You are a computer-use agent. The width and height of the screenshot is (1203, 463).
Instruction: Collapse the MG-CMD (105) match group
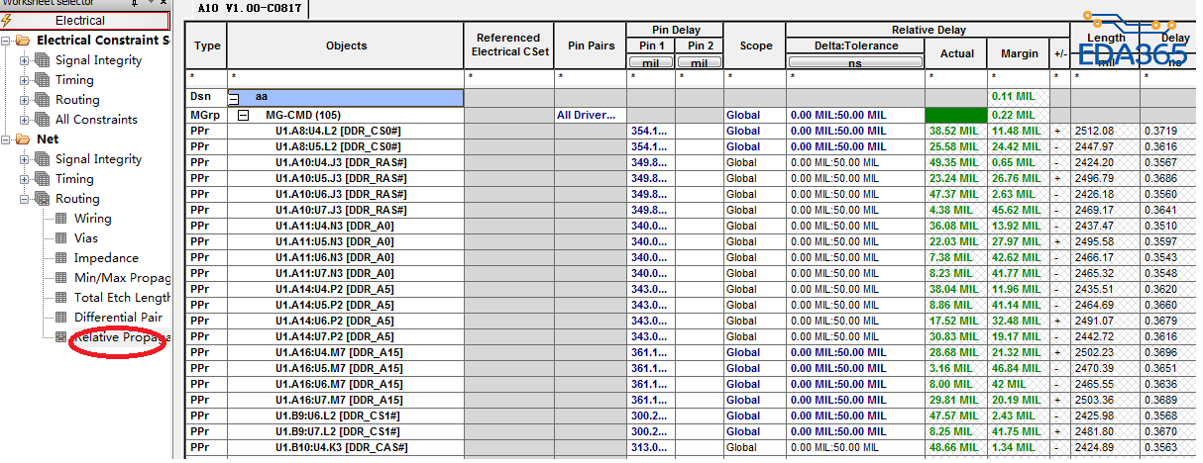243,115
